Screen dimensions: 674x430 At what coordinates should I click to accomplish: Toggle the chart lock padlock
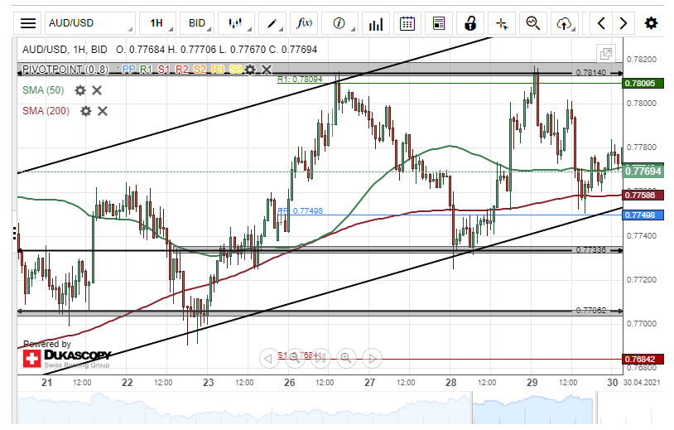(x=470, y=23)
